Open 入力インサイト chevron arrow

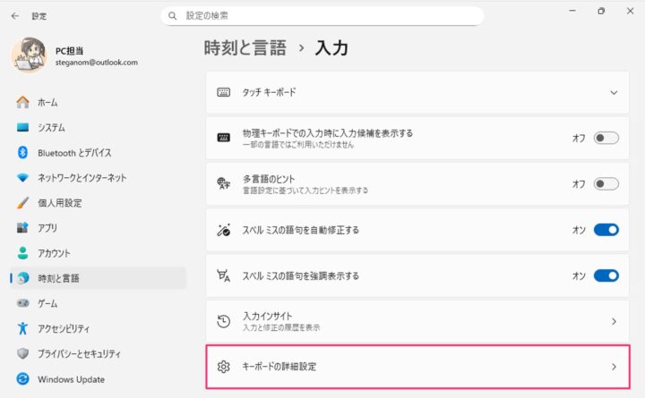pos(614,321)
